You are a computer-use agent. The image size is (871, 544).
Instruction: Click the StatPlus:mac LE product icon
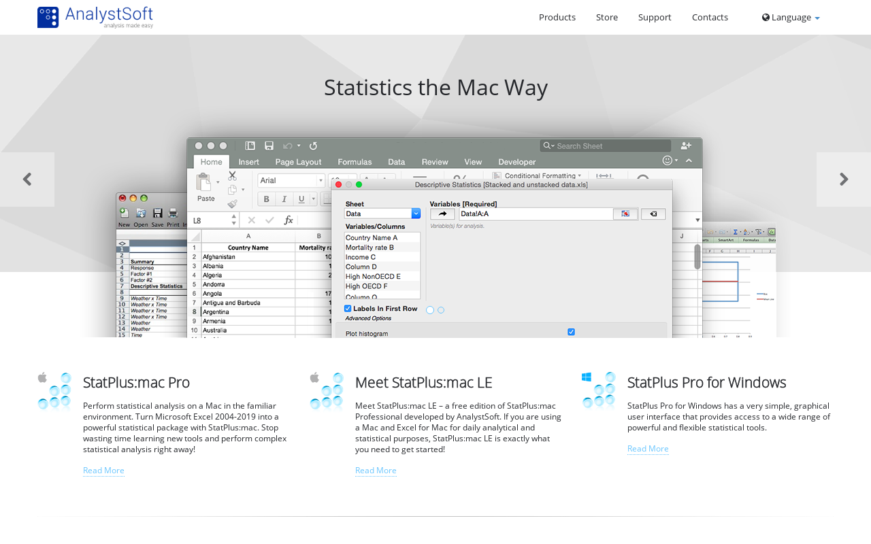(327, 391)
